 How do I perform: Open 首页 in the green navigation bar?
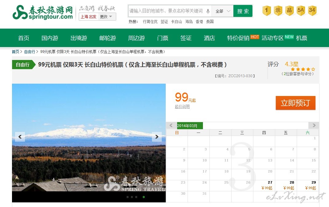[x=24, y=38]
